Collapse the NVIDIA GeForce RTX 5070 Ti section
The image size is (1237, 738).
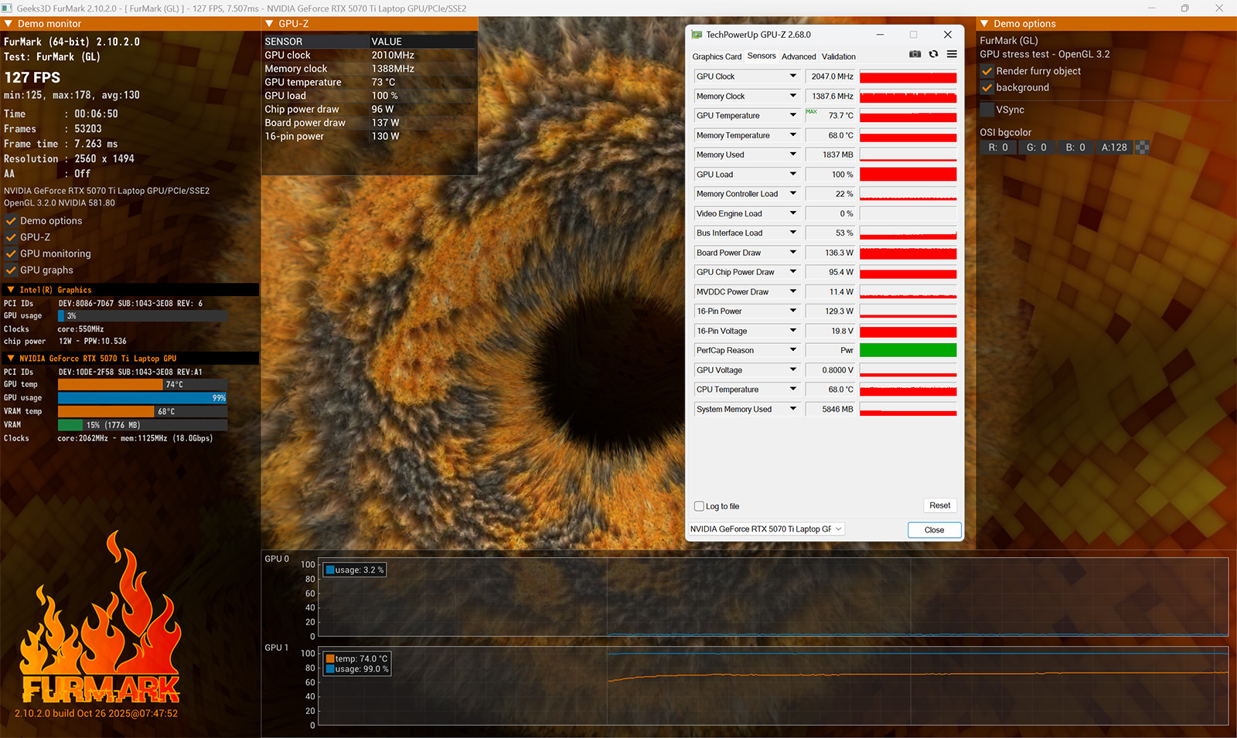(x=11, y=359)
